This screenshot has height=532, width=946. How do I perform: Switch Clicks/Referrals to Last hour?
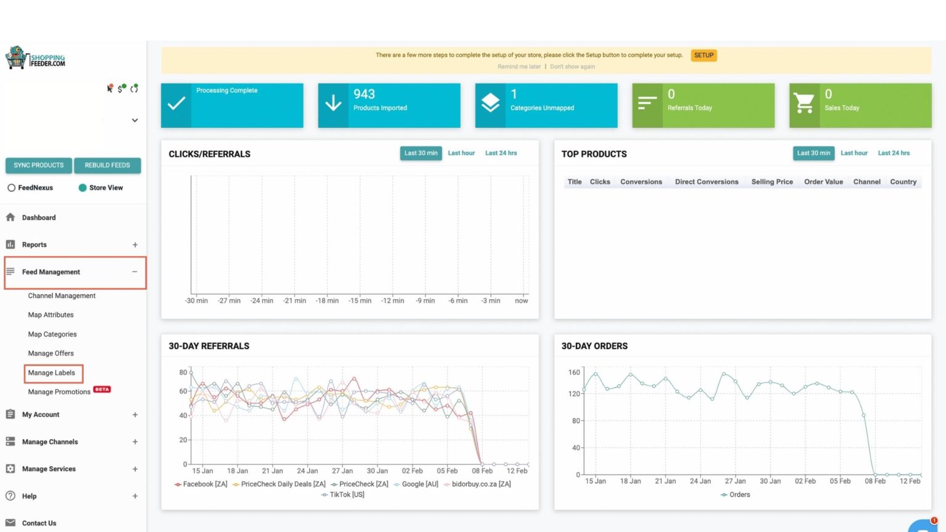click(461, 153)
